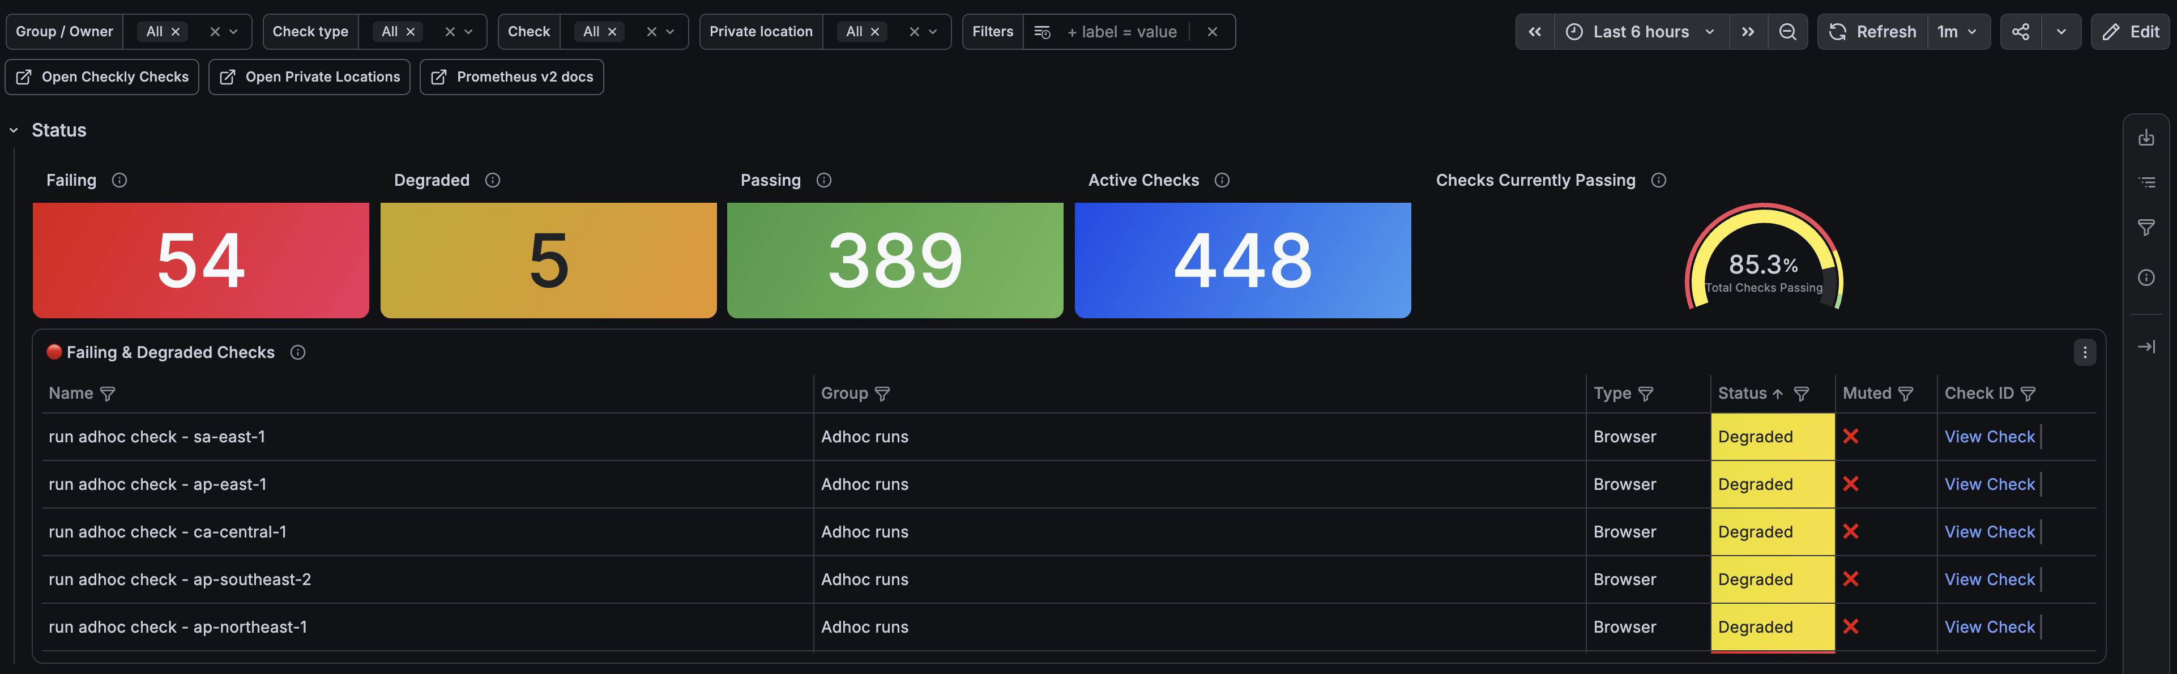Open the outline icon in right sidebar
The width and height of the screenshot is (2177, 674).
pos(2146,182)
